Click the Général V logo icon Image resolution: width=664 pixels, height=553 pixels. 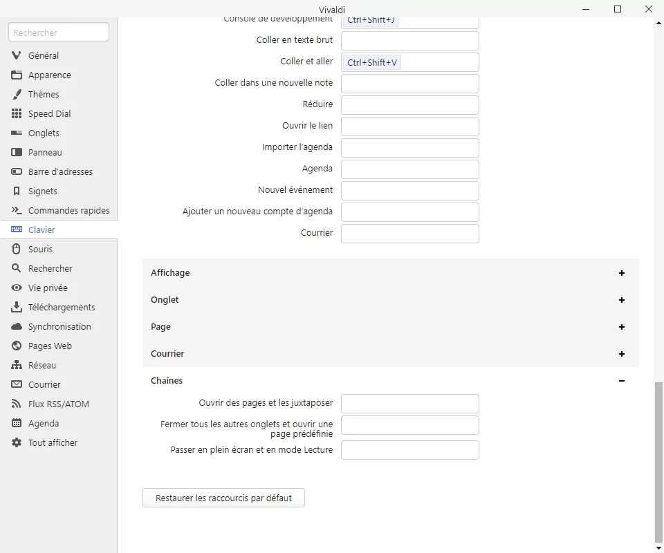(x=17, y=55)
